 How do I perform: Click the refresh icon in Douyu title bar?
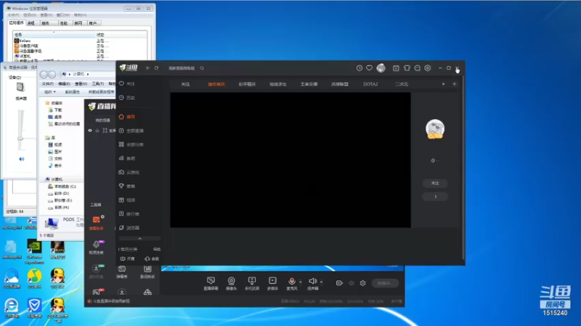click(156, 68)
